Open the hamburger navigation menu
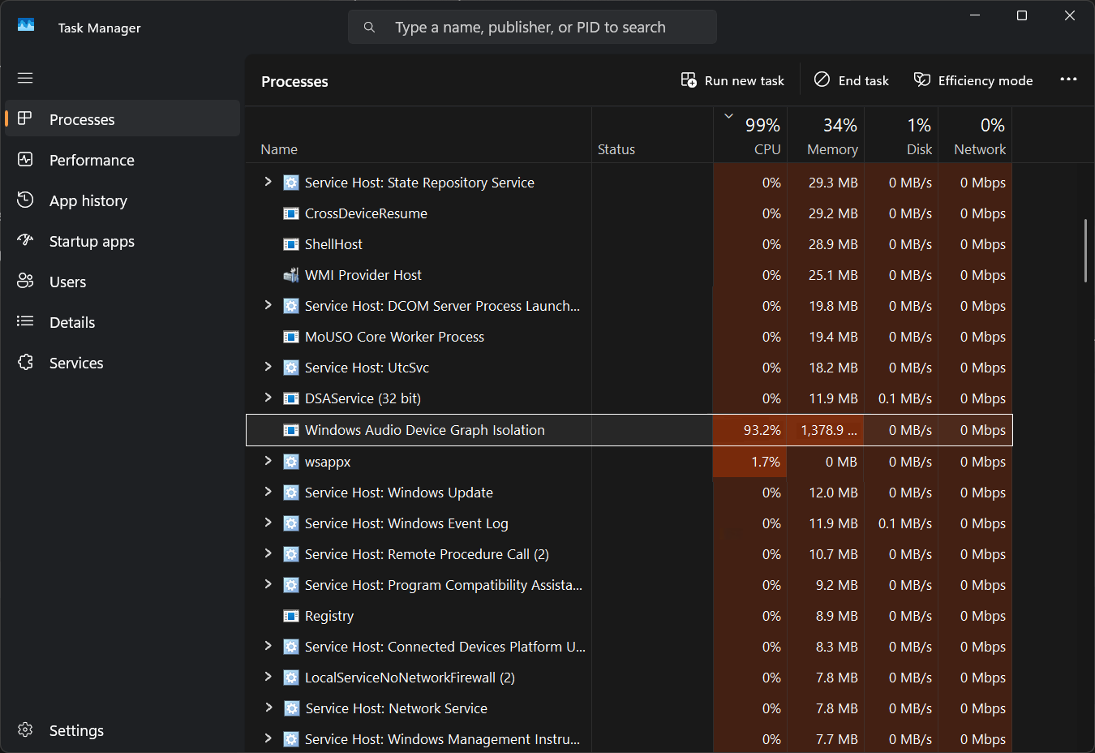1095x753 pixels. (x=25, y=78)
